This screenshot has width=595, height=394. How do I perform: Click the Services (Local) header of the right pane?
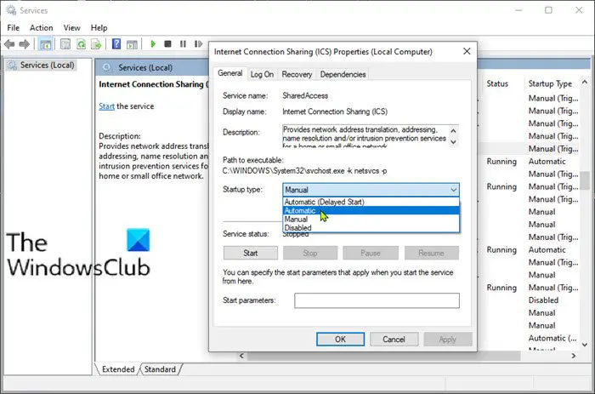(145, 67)
